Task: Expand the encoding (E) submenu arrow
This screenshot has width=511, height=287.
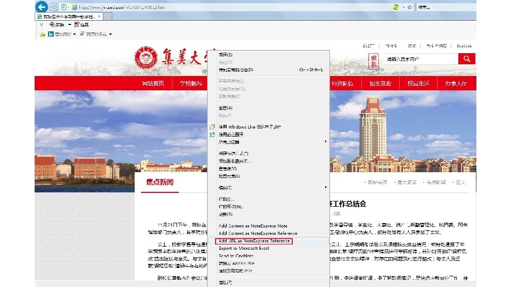Action: [x=325, y=187]
